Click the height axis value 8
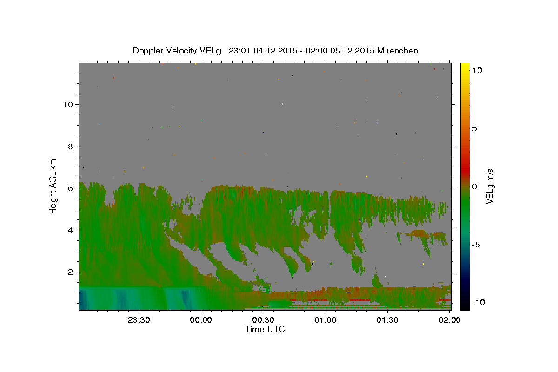Viewport: 558px width, 372px height. (x=70, y=146)
